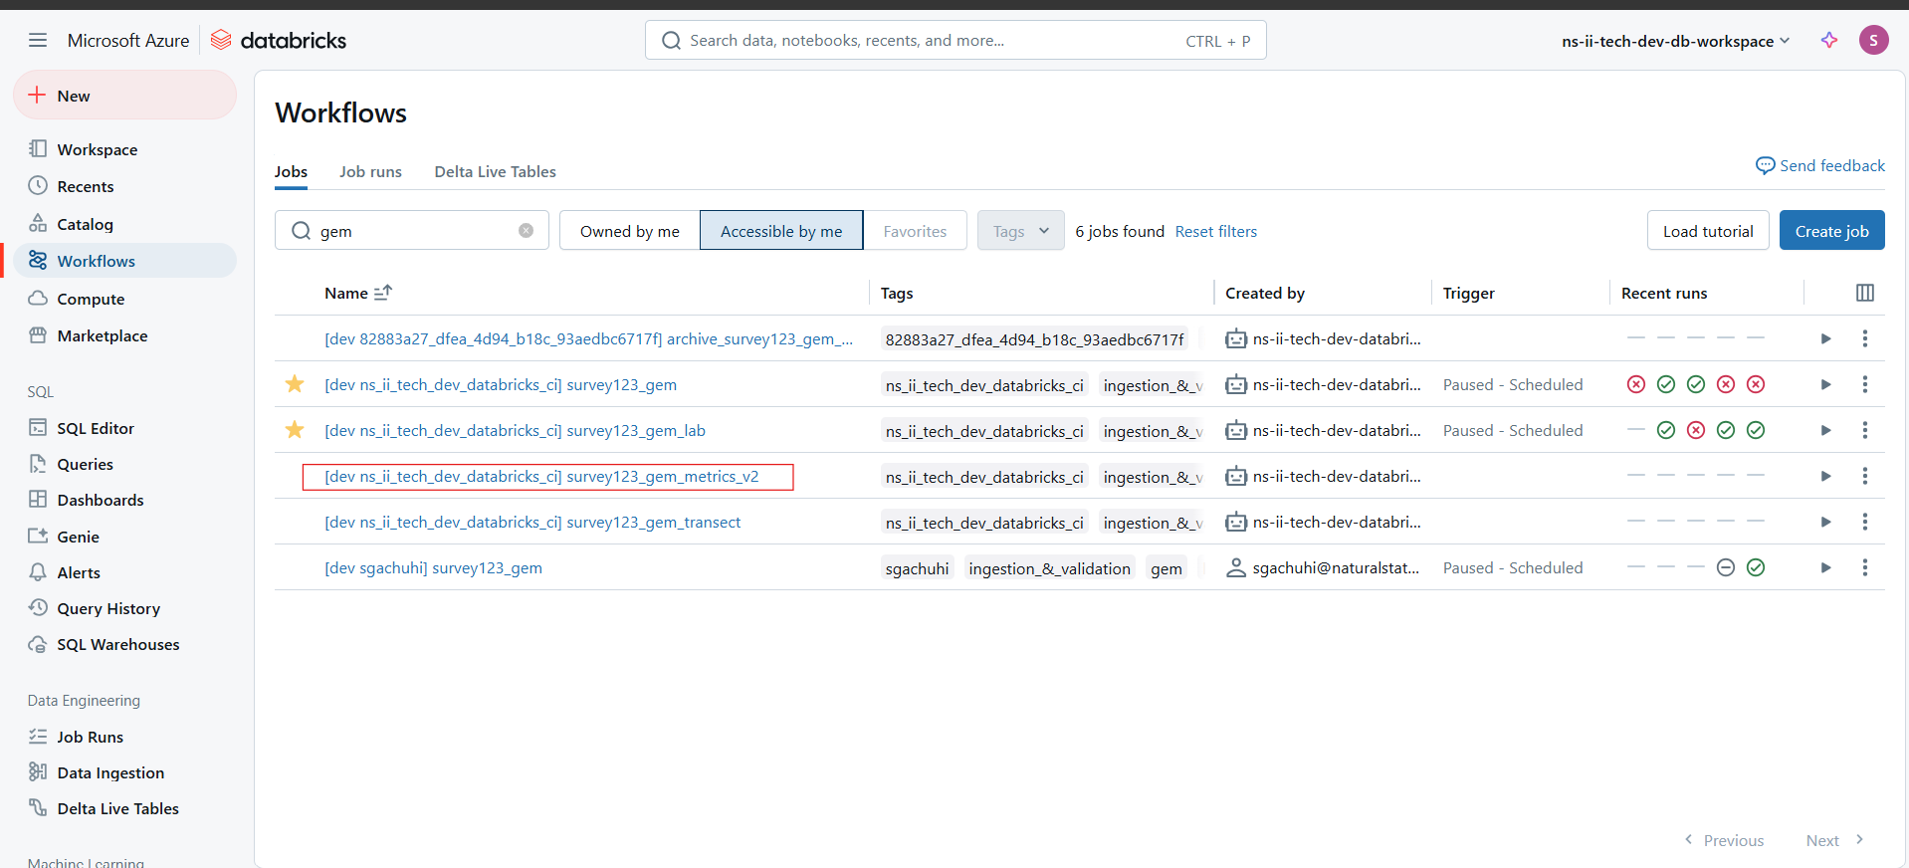Run the survey123_gem_lab job now
The height and width of the screenshot is (868, 1909).
click(1825, 430)
